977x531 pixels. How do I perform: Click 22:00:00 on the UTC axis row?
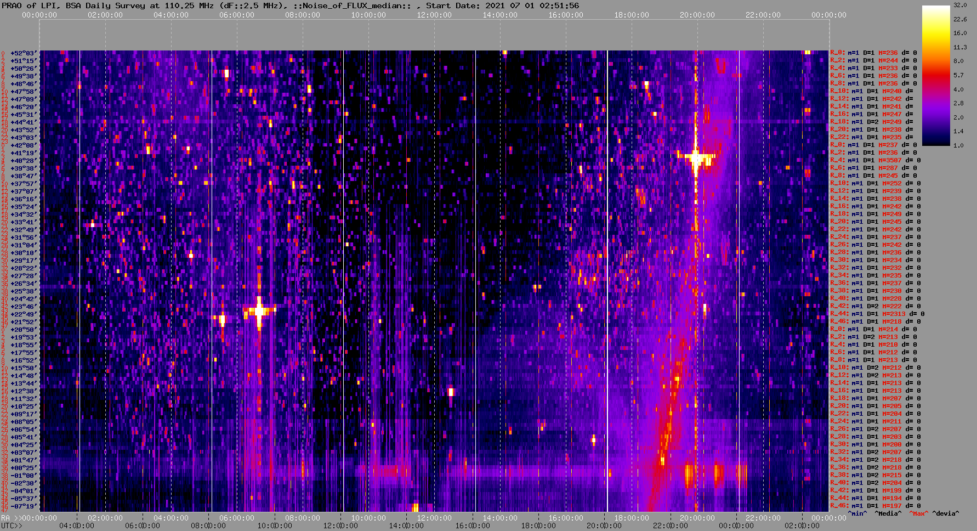671,526
